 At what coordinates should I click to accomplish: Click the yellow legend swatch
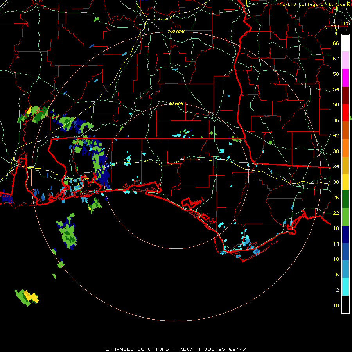(345, 182)
